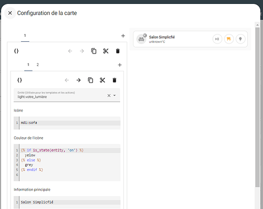Select outer tab 1
The width and height of the screenshot is (263, 209).
pyautogui.click(x=25, y=36)
